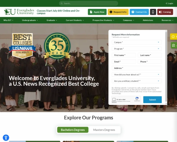Check the I'm not a robot box
The height and width of the screenshot is (142, 177).
pos(114,99)
